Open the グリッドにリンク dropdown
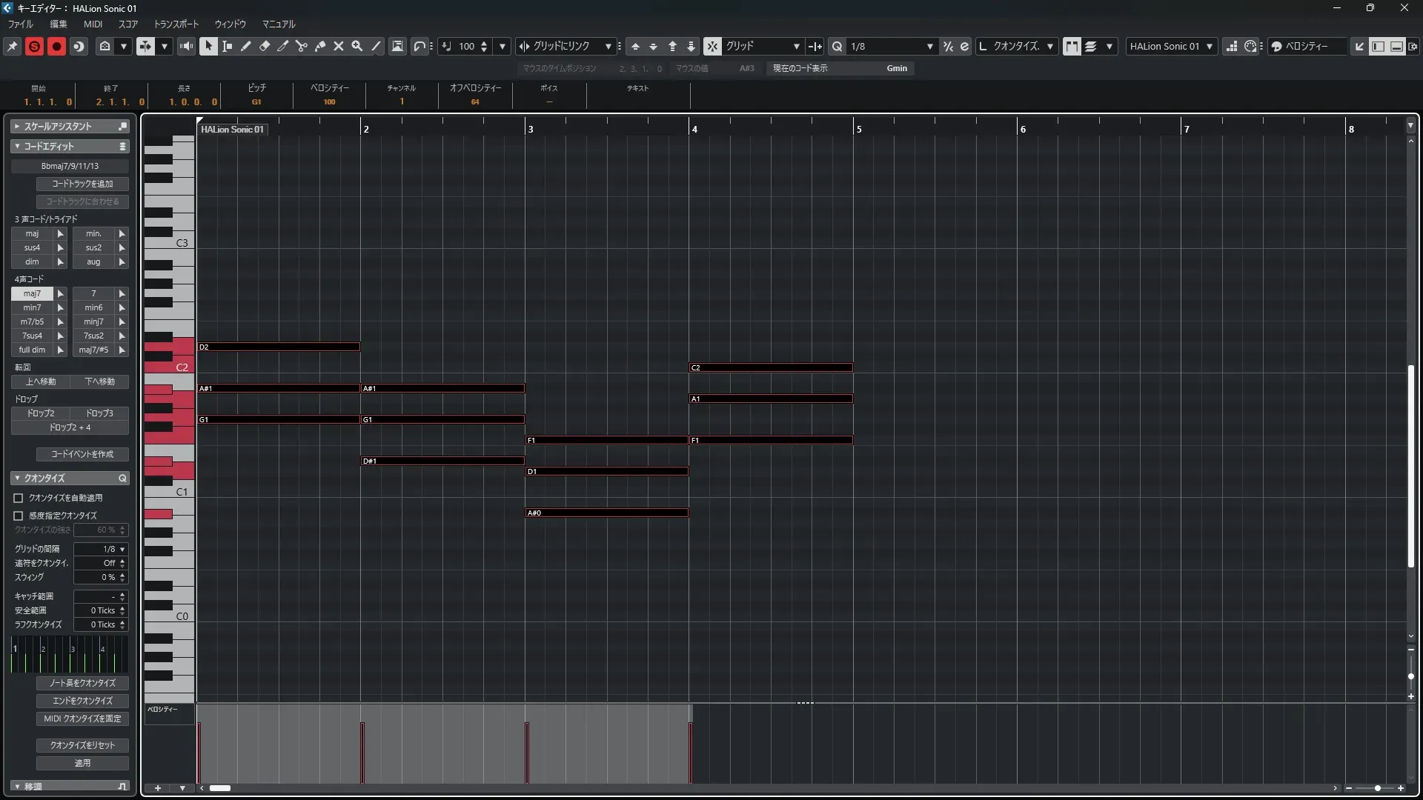 coord(608,46)
